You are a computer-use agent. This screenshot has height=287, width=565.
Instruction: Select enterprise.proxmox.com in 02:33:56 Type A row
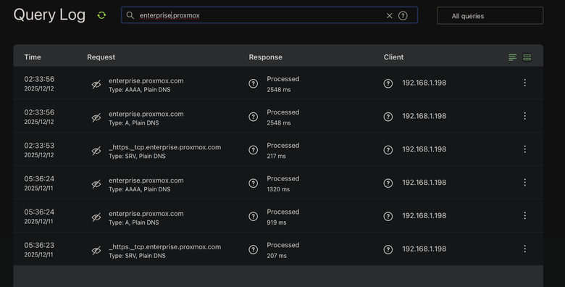click(146, 114)
